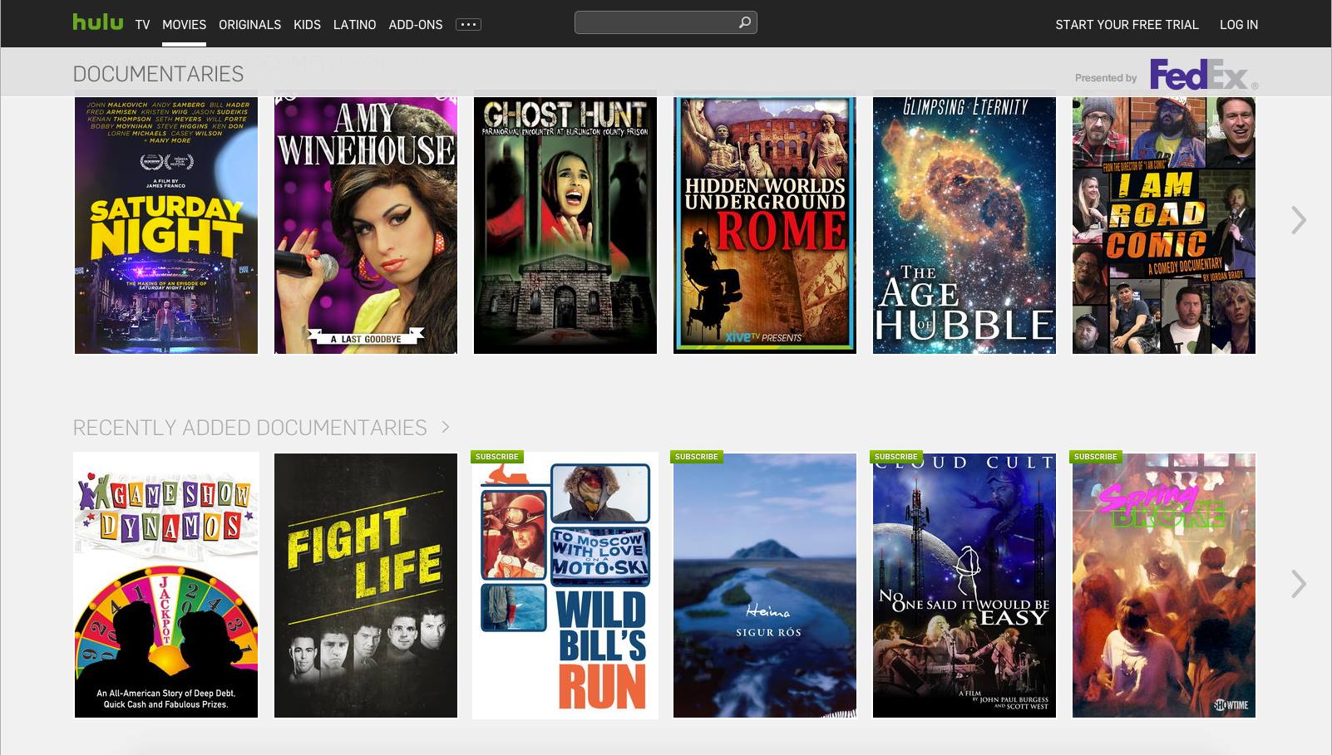Viewport: 1332px width, 755px height.
Task: Open the Spring Broke poster
Action: (x=1164, y=586)
